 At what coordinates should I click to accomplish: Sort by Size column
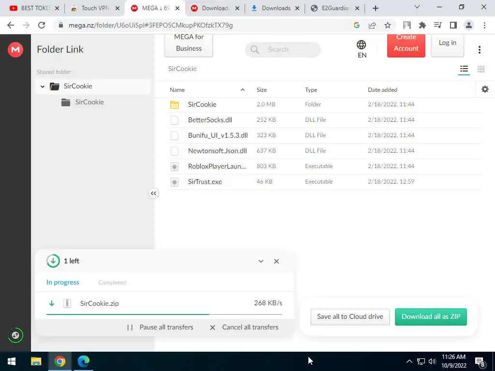(x=262, y=90)
